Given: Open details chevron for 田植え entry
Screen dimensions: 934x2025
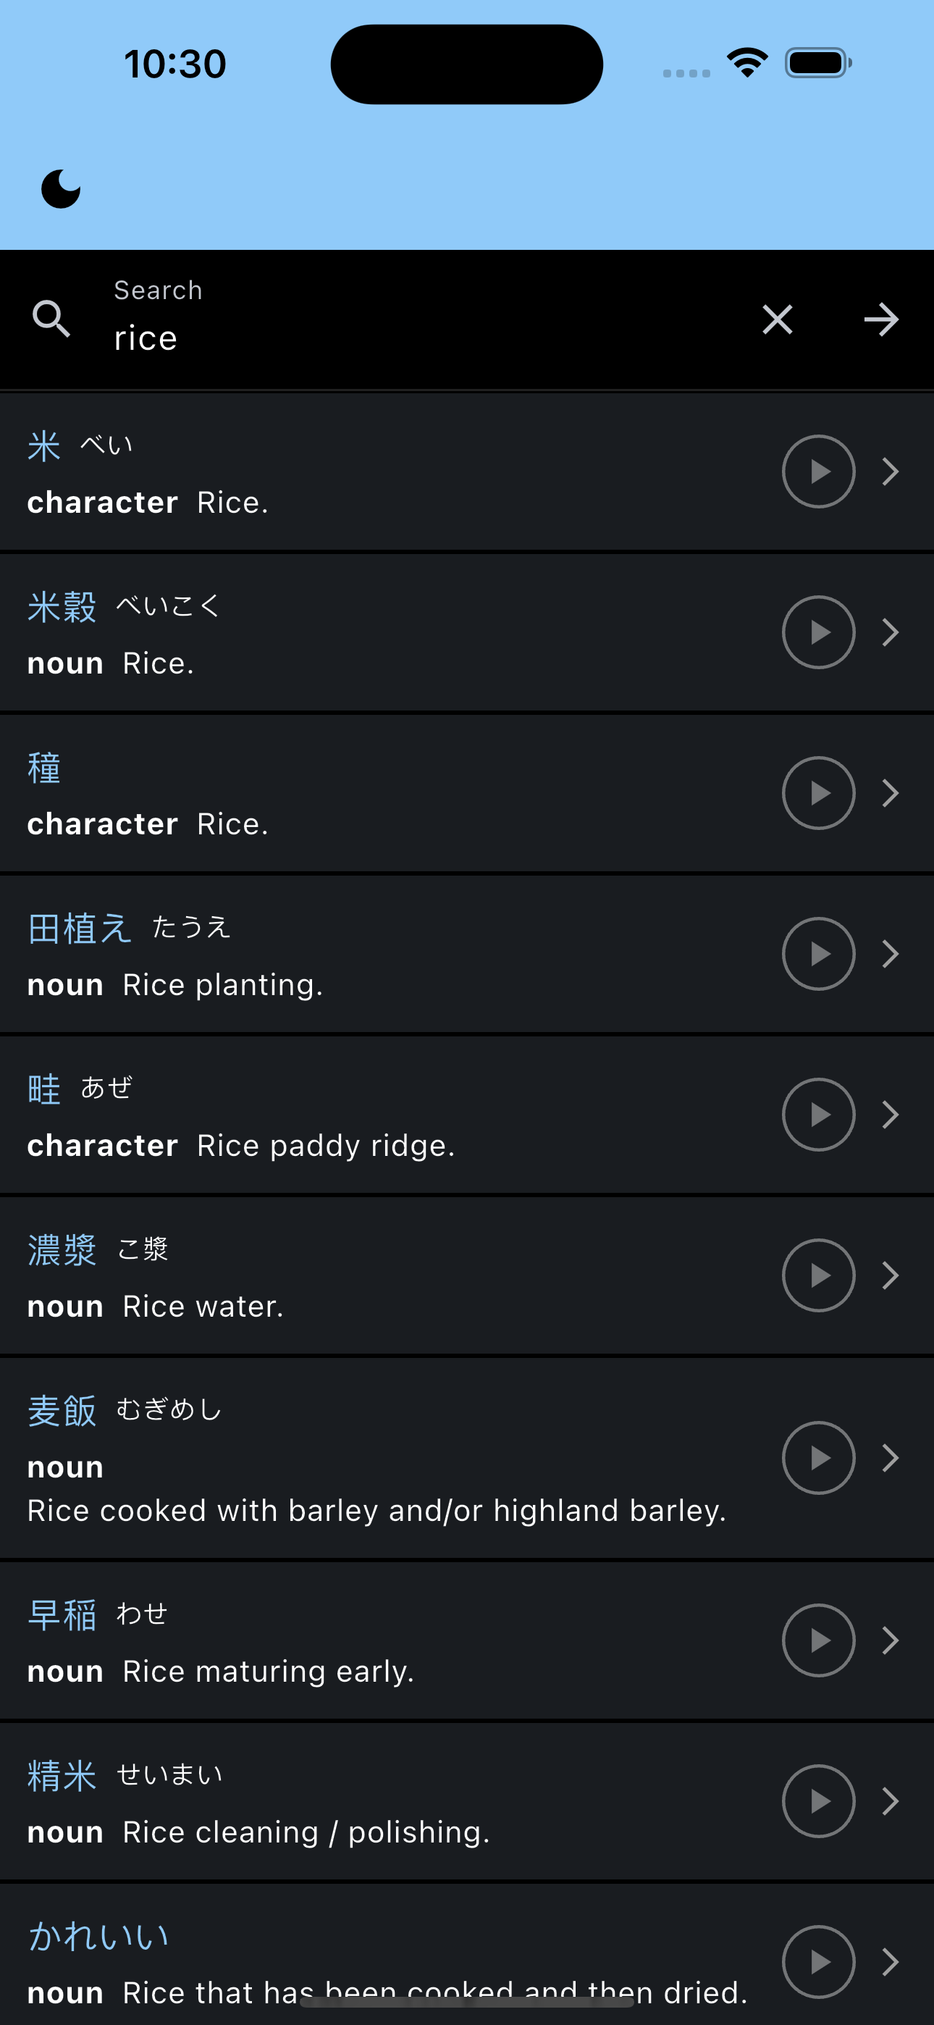Looking at the screenshot, I should click(x=890, y=954).
